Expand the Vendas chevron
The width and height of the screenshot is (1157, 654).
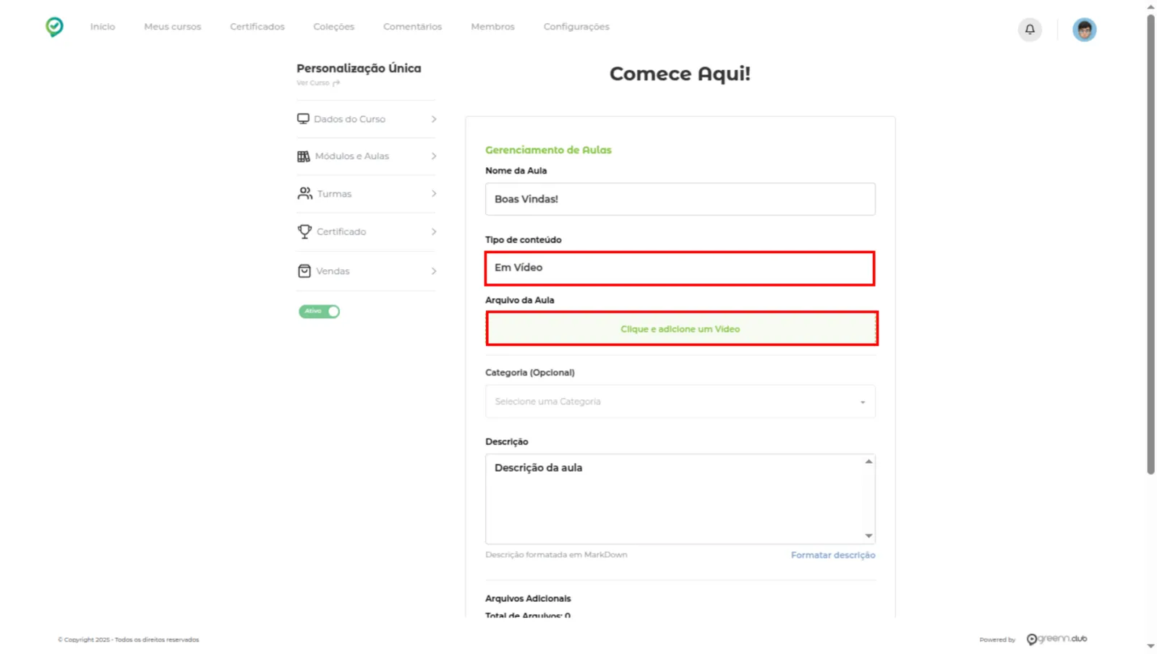434,271
